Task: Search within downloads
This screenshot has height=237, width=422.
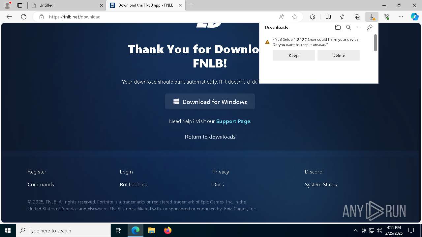Action: [348, 27]
